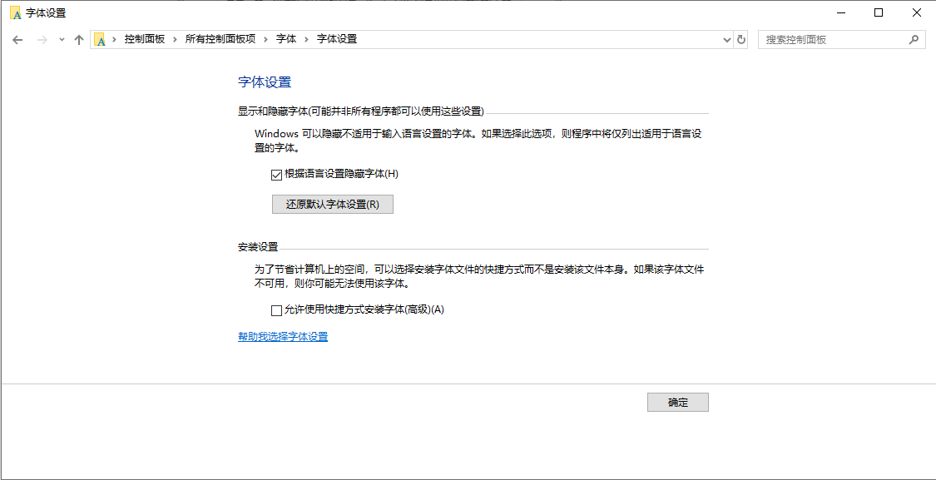Viewport: 936px width, 480px height.
Task: Go back using the back arrow
Action: click(x=17, y=40)
